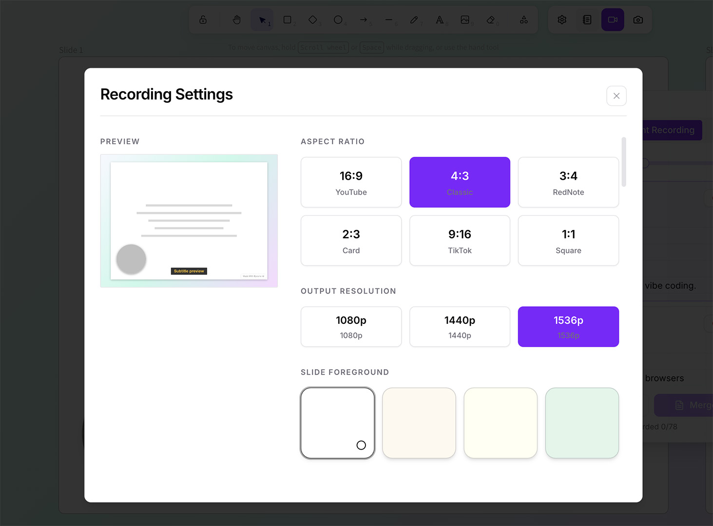Open the notes document icon
This screenshot has width=713, height=526.
coord(587,20)
